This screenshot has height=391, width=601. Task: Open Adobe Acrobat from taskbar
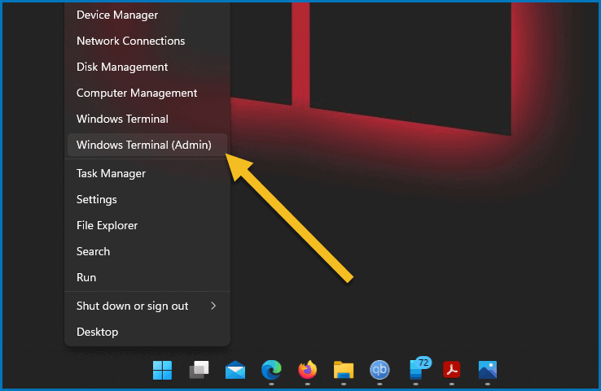pyautogui.click(x=451, y=370)
